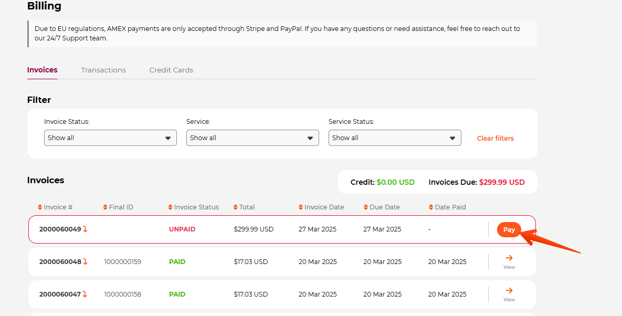Image resolution: width=622 pixels, height=316 pixels.
Task: Click Clear filters link
Action: pos(495,139)
